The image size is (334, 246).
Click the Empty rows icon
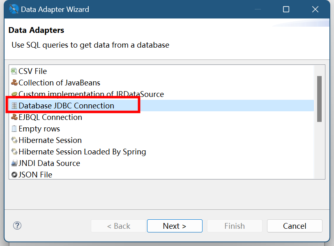(14, 129)
